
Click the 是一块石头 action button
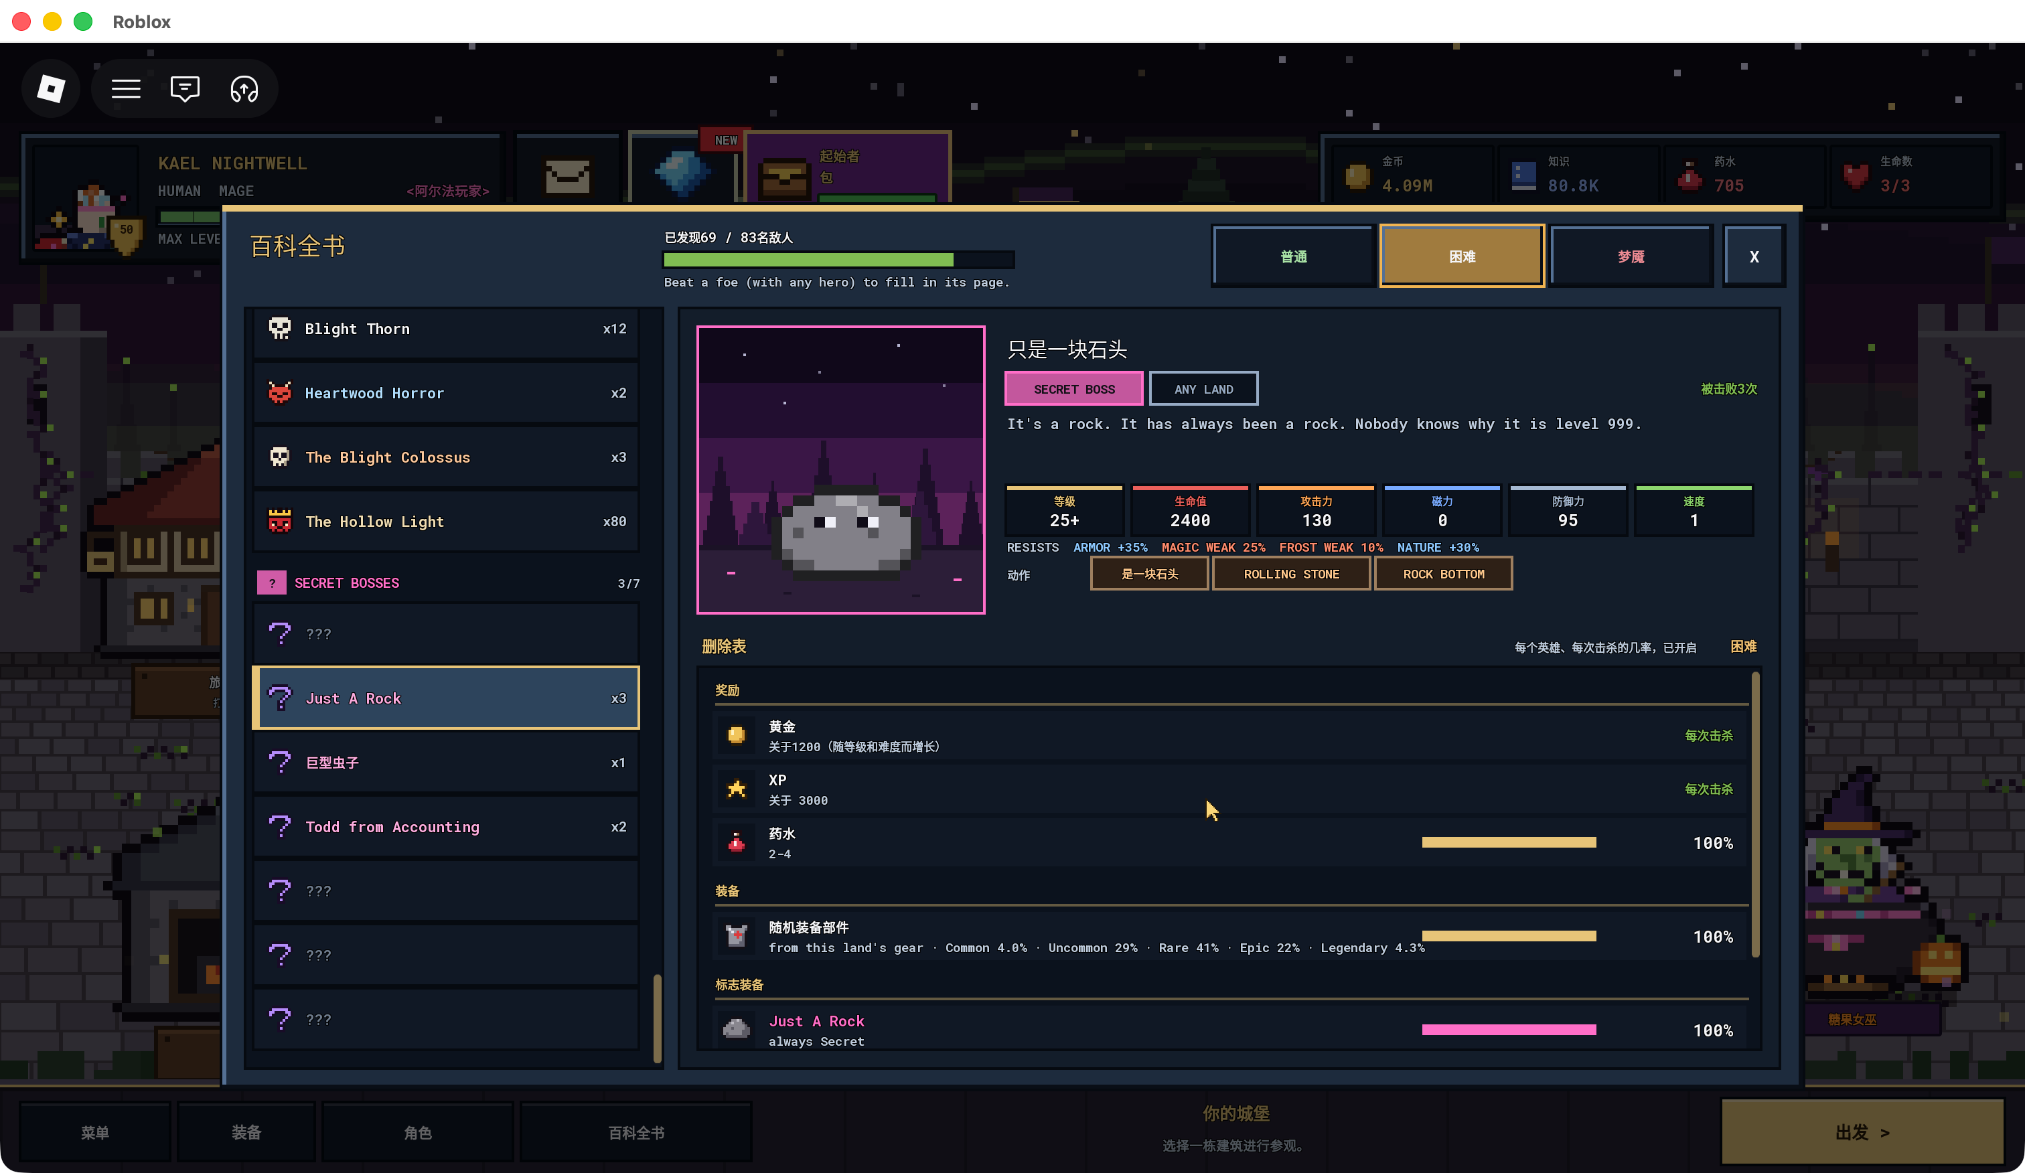click(1149, 574)
